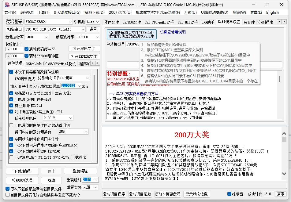The height and width of the screenshot is (202, 291).
Task: Switch to the 头文件 tab
Action: (249, 22)
